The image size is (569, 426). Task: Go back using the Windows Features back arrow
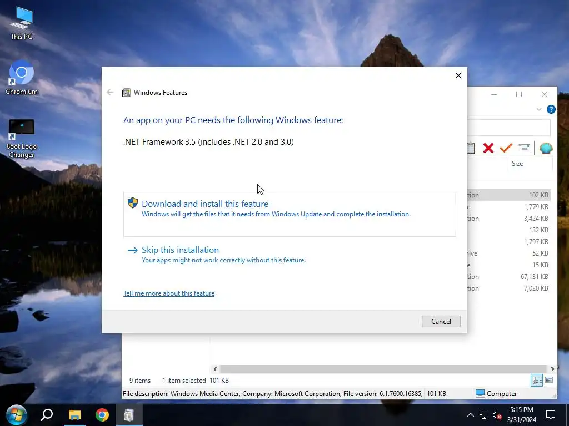coord(111,93)
